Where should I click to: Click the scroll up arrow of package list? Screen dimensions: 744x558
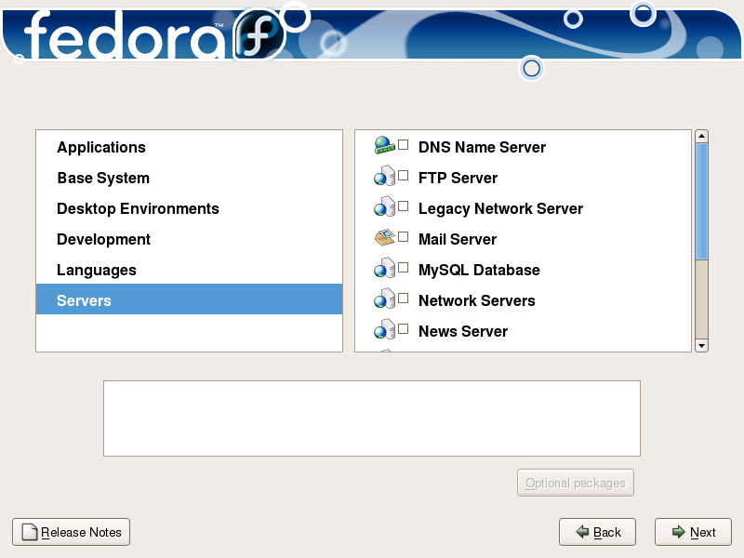(x=701, y=136)
